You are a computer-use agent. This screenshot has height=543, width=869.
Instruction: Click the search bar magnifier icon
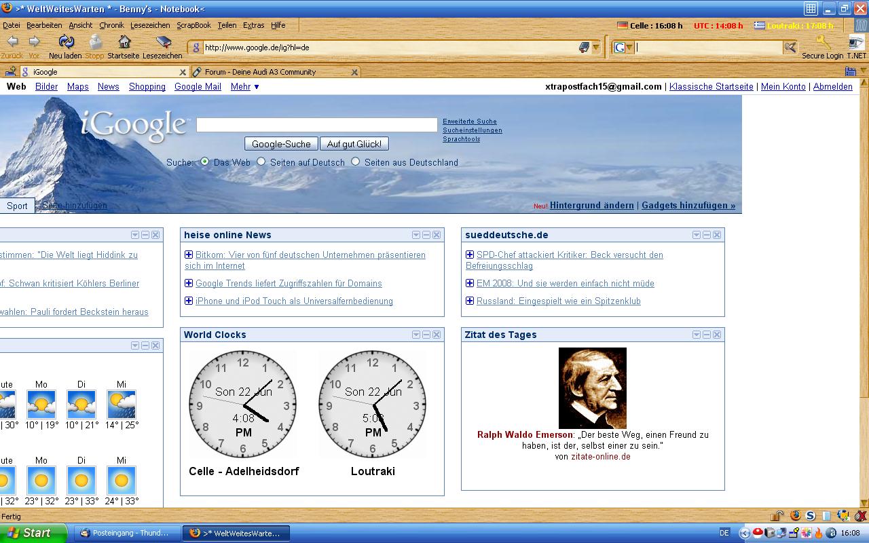[x=790, y=48]
